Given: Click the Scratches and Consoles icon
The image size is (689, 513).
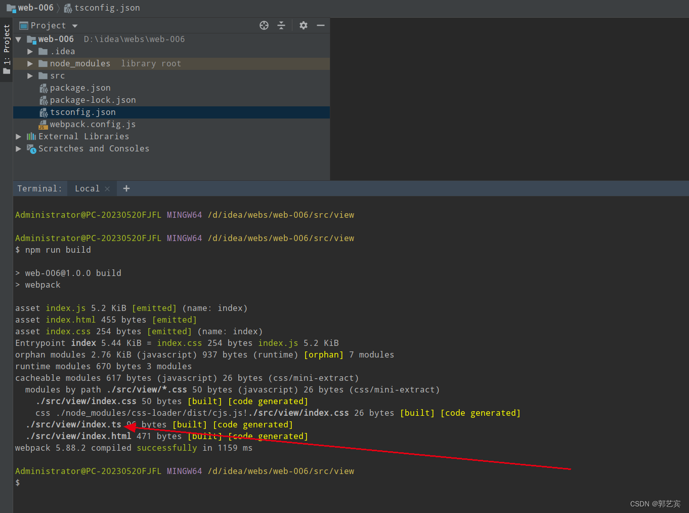Looking at the screenshot, I should (31, 148).
